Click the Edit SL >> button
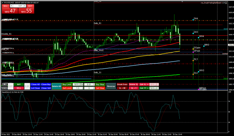The height and width of the screenshot is (136, 234). [x=144, y=84]
